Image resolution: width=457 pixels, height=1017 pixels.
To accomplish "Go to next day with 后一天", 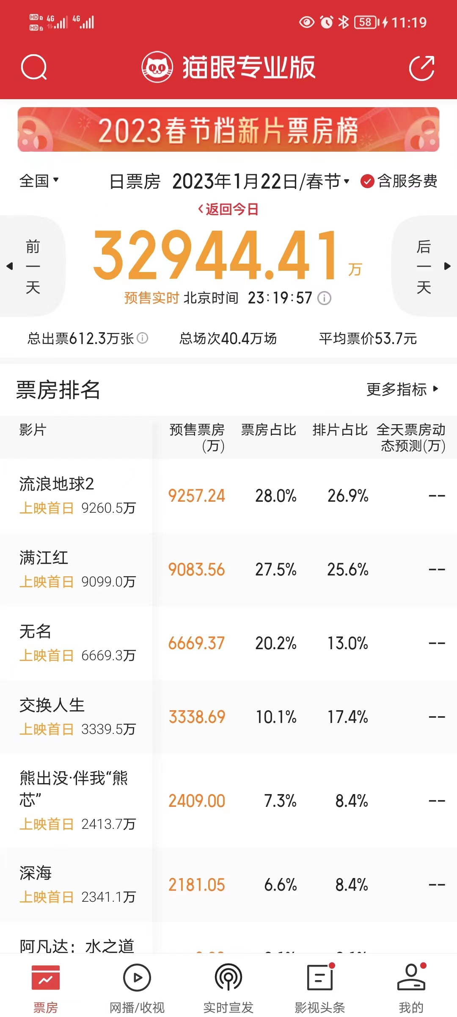I will click(424, 266).
